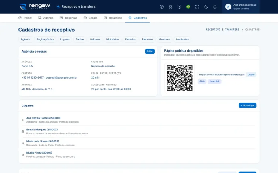Open place Ana Cecília Costela (SIG001)
278x173 pixels.
(x=43, y=118)
